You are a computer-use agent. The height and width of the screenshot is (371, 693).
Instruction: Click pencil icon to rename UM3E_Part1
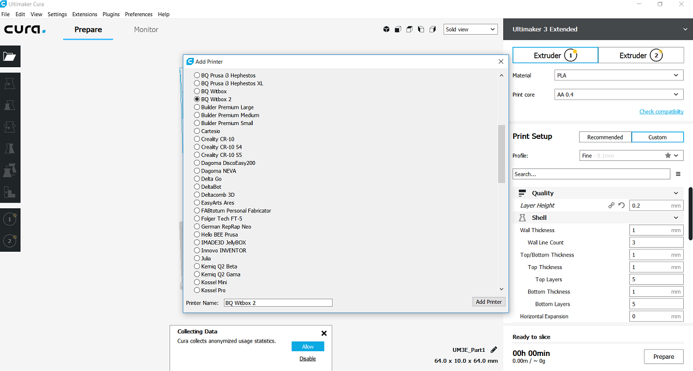click(493, 350)
